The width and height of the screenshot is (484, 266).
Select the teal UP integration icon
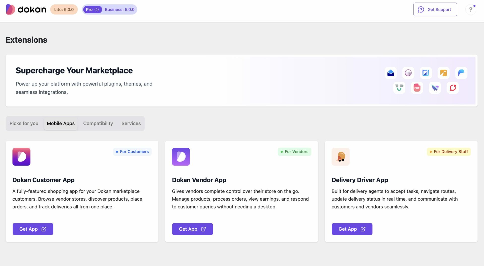[399, 88]
